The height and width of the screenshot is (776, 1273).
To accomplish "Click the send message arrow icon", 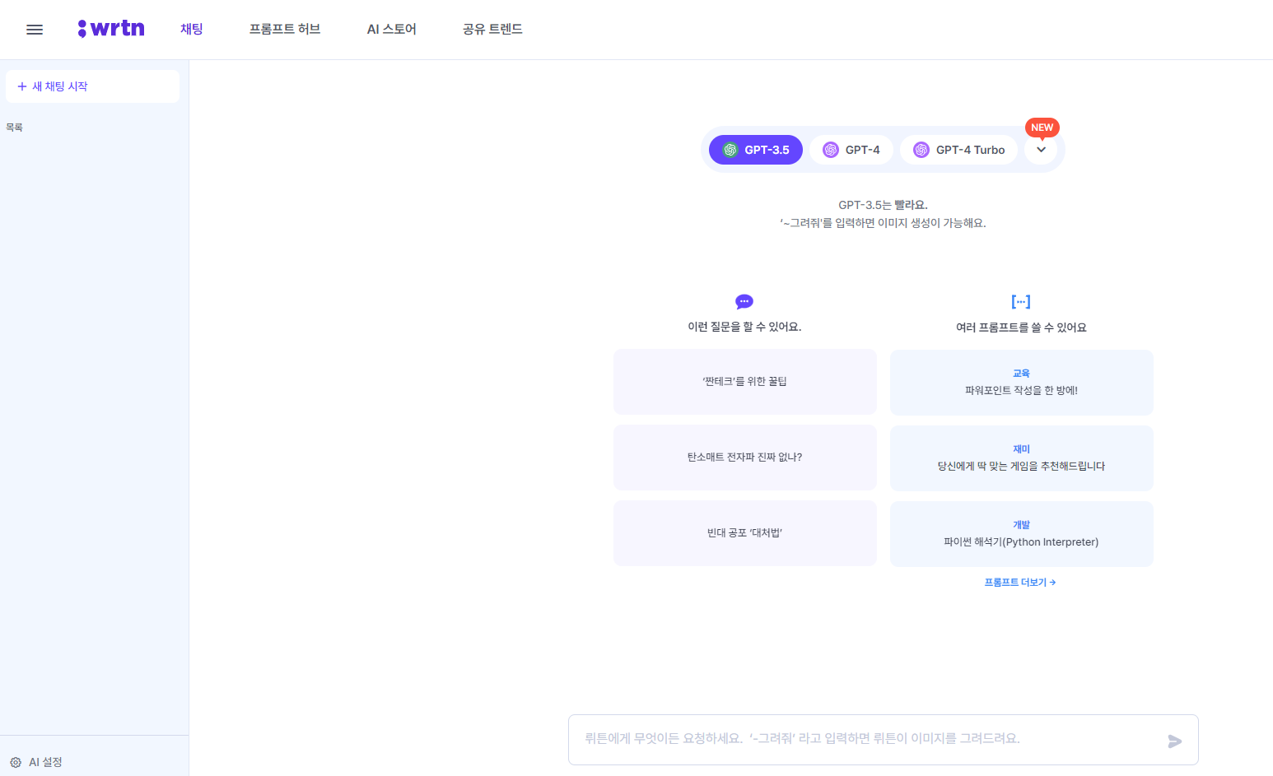I will pyautogui.click(x=1174, y=741).
